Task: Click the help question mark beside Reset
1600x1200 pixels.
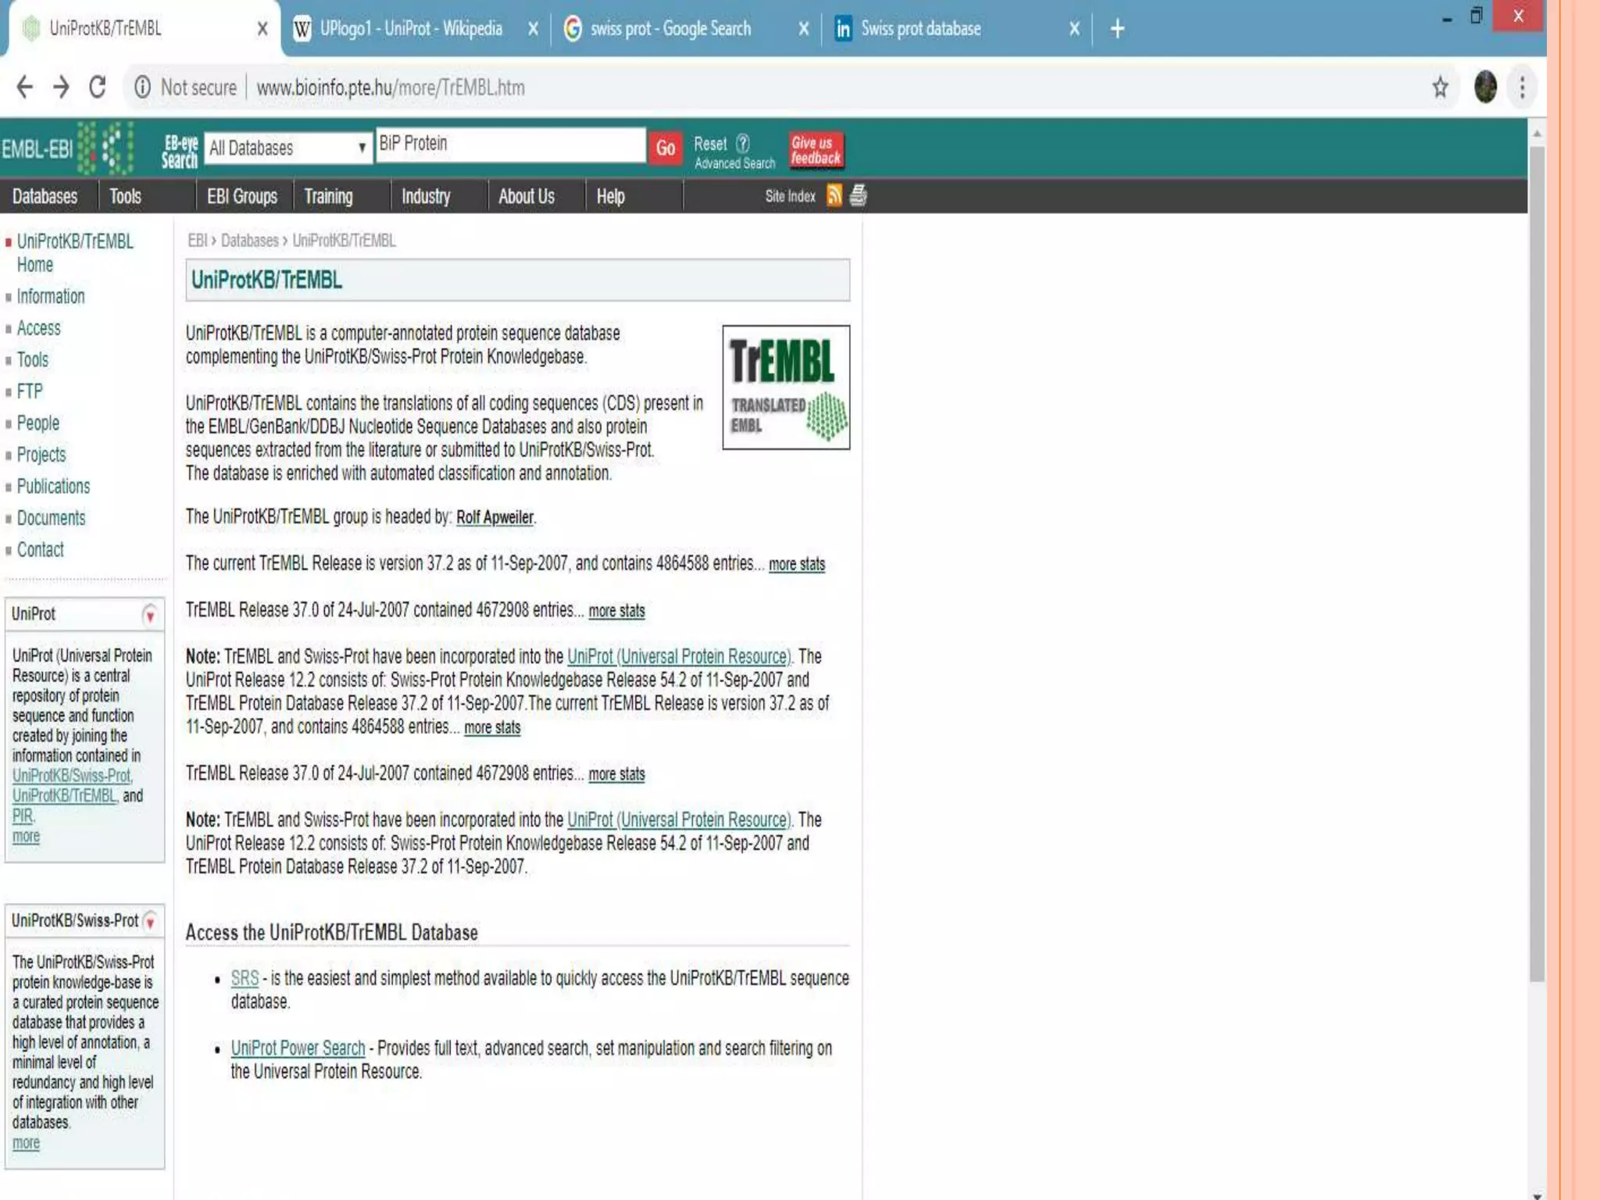Action: coord(743,144)
